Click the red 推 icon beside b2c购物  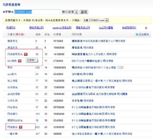click(20, 61)
